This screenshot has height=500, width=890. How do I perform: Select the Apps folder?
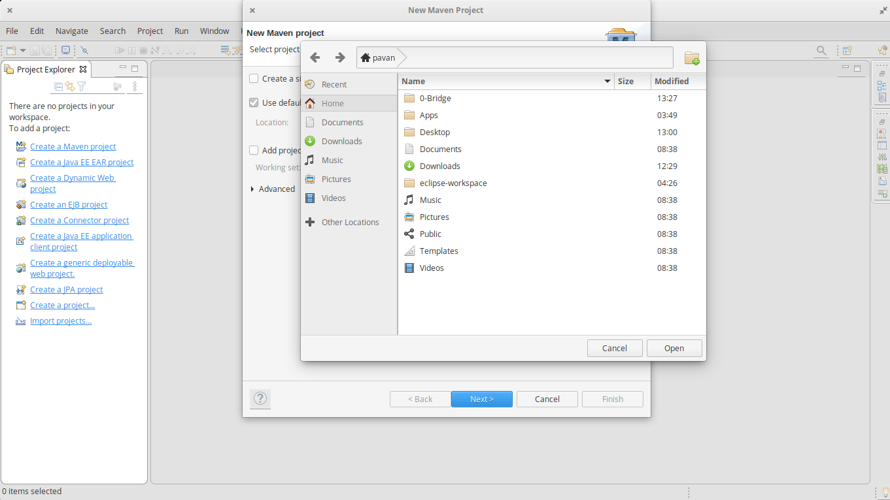[x=552, y=115]
